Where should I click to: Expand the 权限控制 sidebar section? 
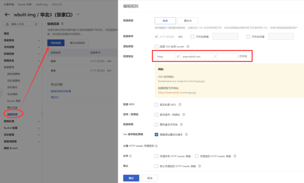(39, 54)
